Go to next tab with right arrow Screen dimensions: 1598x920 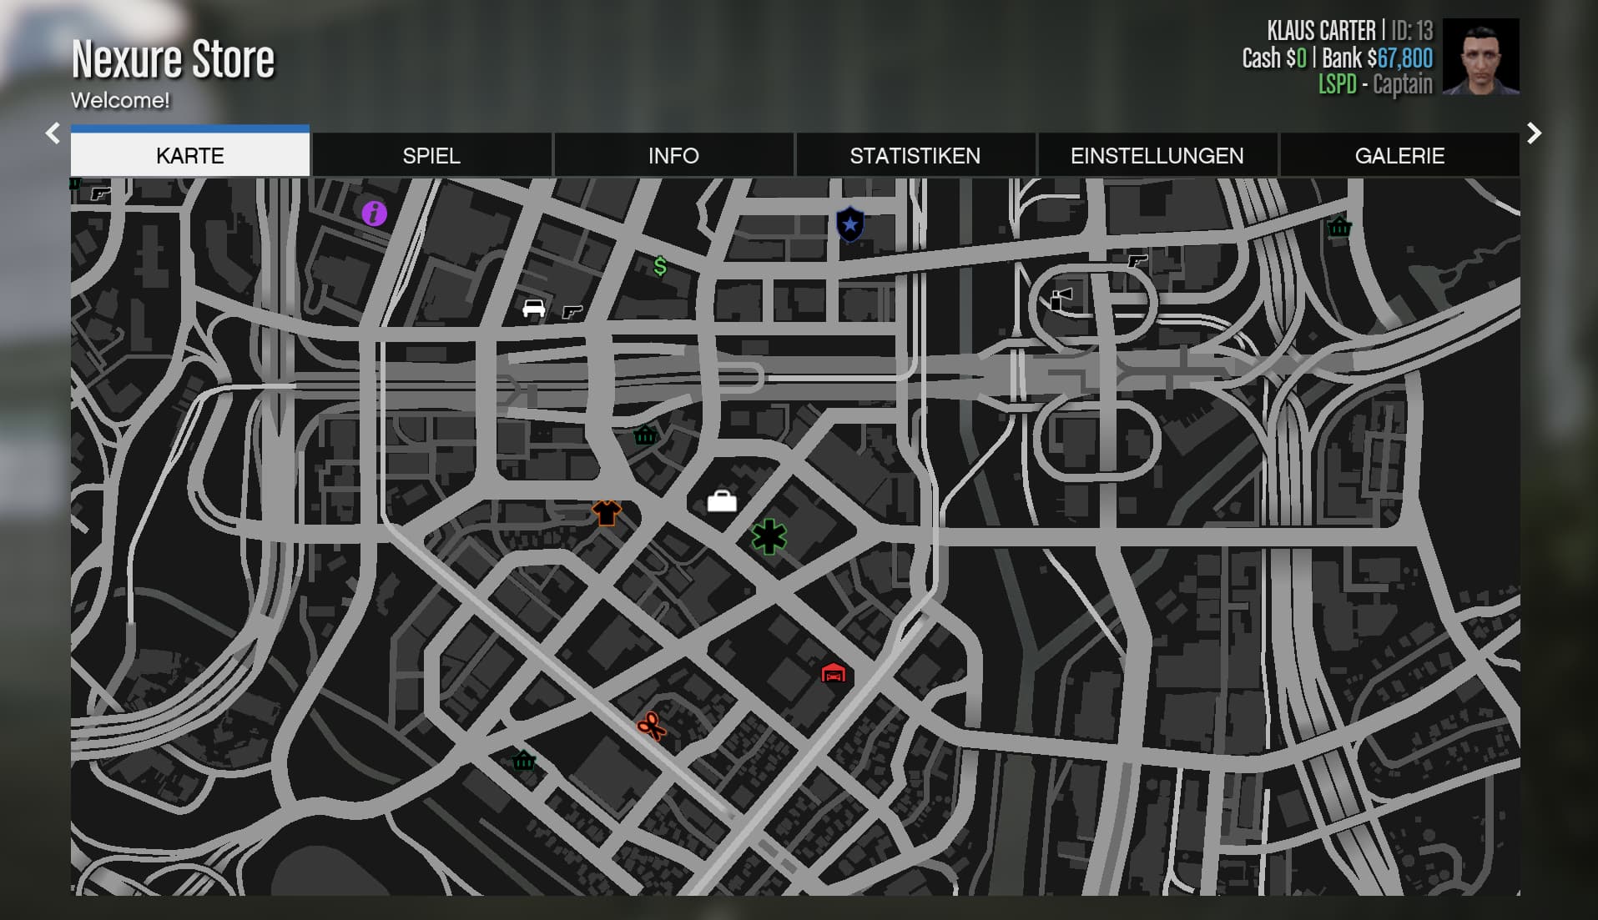[1534, 133]
